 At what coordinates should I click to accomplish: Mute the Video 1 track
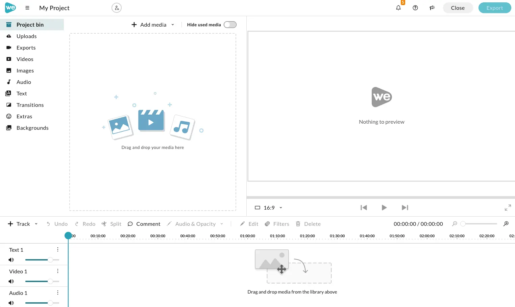click(11, 281)
